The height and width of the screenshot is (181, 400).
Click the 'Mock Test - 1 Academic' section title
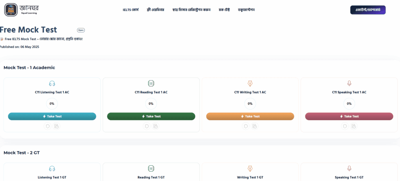coord(29,67)
